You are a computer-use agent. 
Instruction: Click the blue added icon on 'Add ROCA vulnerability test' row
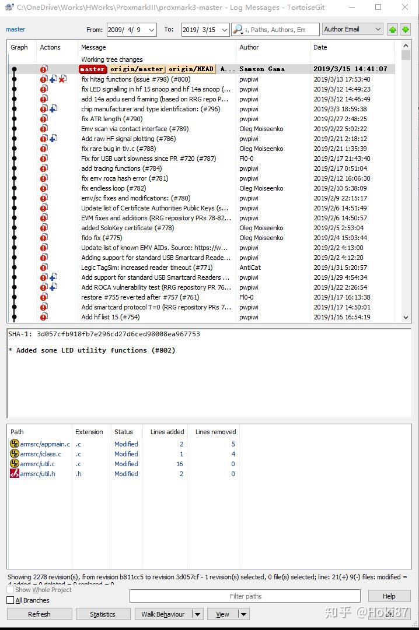click(x=53, y=287)
